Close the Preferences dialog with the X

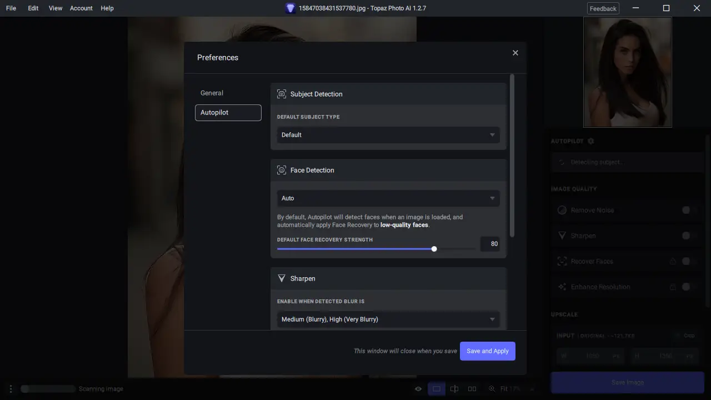pyautogui.click(x=515, y=53)
